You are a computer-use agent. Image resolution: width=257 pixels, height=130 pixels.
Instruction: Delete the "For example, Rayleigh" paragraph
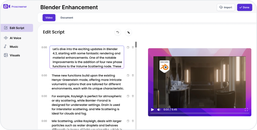pos(133,96)
